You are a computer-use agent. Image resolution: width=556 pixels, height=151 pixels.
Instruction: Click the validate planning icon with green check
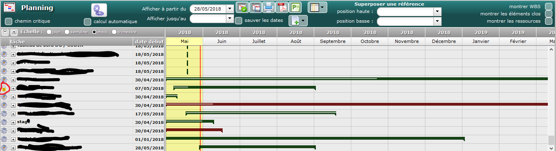[242, 7]
